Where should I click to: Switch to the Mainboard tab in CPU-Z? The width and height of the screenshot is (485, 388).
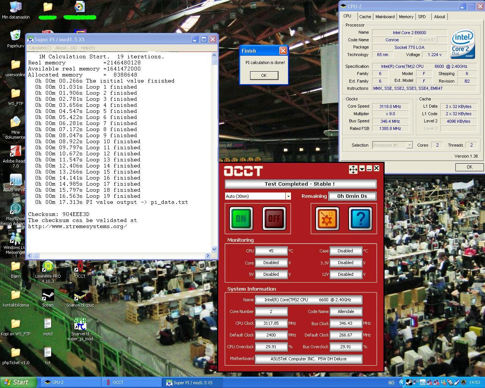click(385, 17)
